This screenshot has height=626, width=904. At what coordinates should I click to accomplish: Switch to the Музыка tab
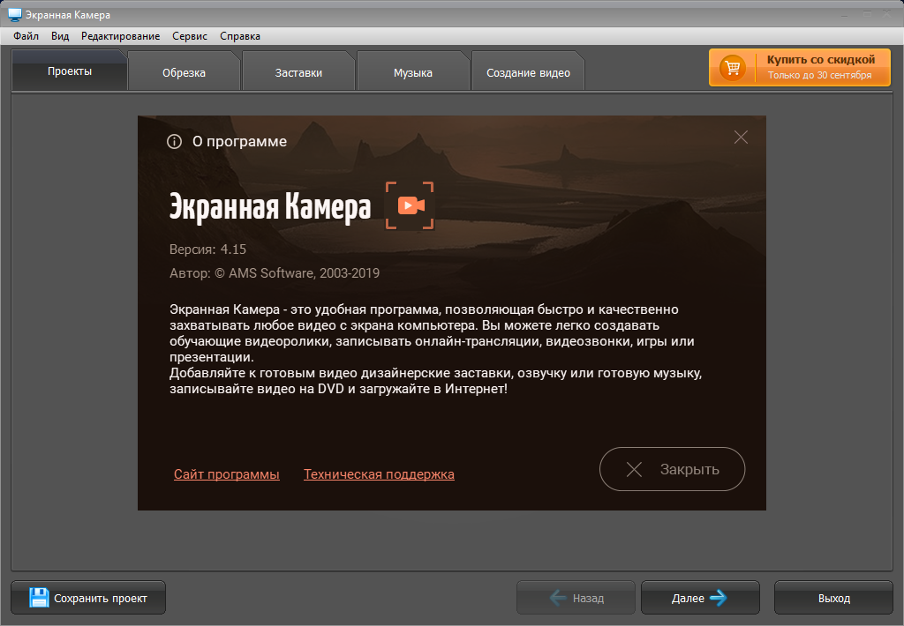tap(413, 72)
